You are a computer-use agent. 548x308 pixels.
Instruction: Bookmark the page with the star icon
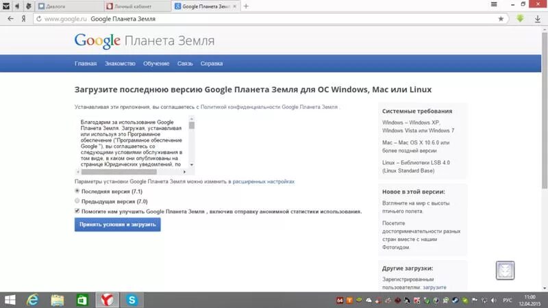pyautogui.click(x=501, y=19)
